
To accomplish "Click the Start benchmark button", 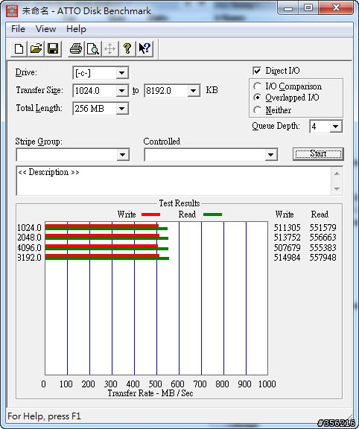I will point(318,153).
